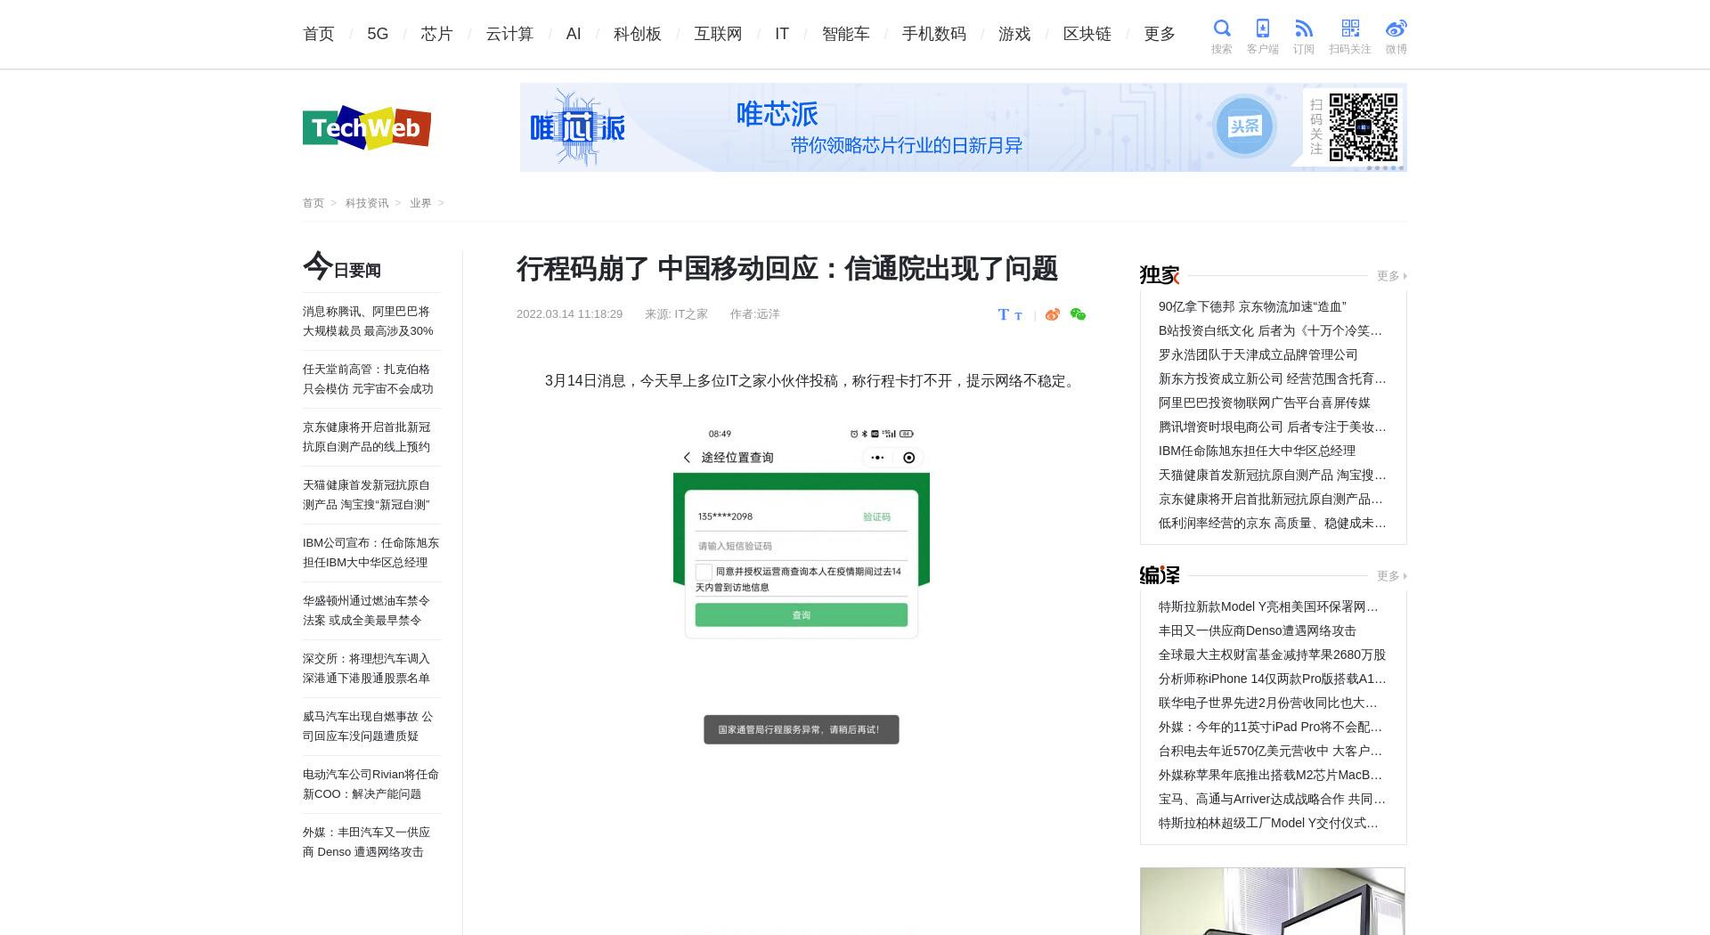Share the article to Weibo
1710x935 pixels.
pyautogui.click(x=1053, y=314)
